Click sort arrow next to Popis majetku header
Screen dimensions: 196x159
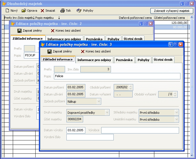click(59, 18)
